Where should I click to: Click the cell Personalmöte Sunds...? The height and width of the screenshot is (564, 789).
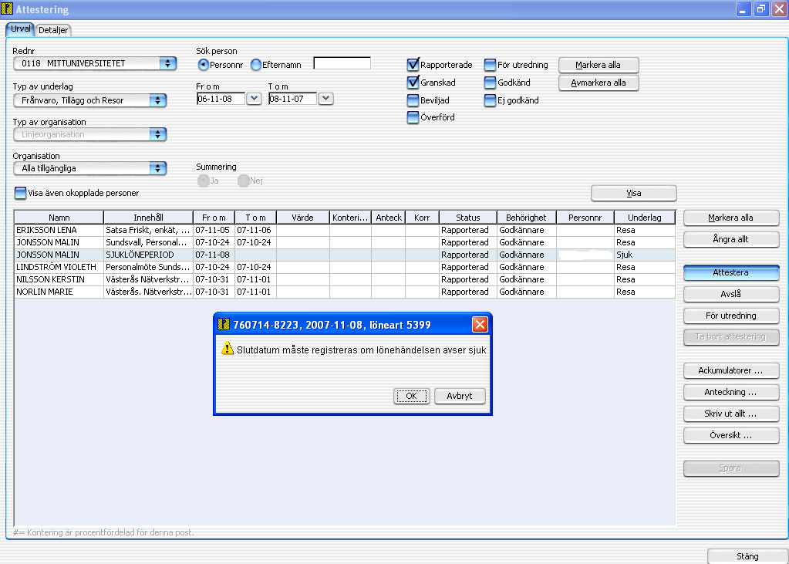pyautogui.click(x=148, y=267)
